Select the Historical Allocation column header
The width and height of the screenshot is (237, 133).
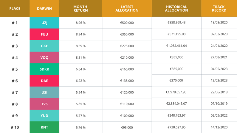tap(176, 9)
